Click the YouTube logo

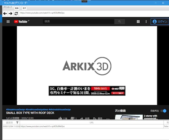[x=22, y=21]
